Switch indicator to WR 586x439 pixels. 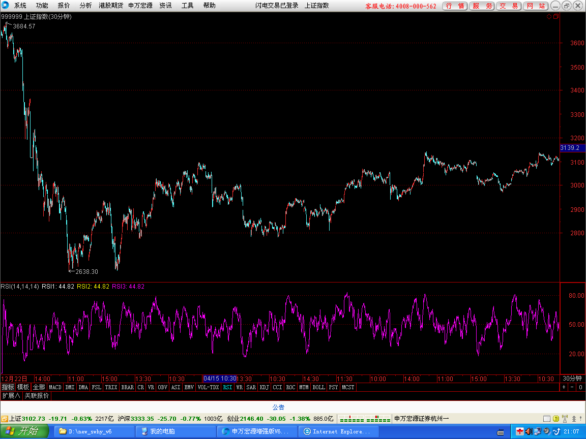tap(240, 387)
